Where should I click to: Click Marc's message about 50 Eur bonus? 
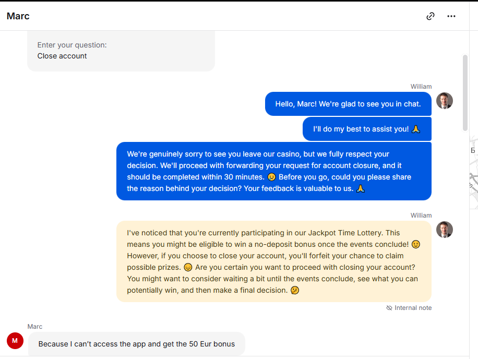[137, 344]
